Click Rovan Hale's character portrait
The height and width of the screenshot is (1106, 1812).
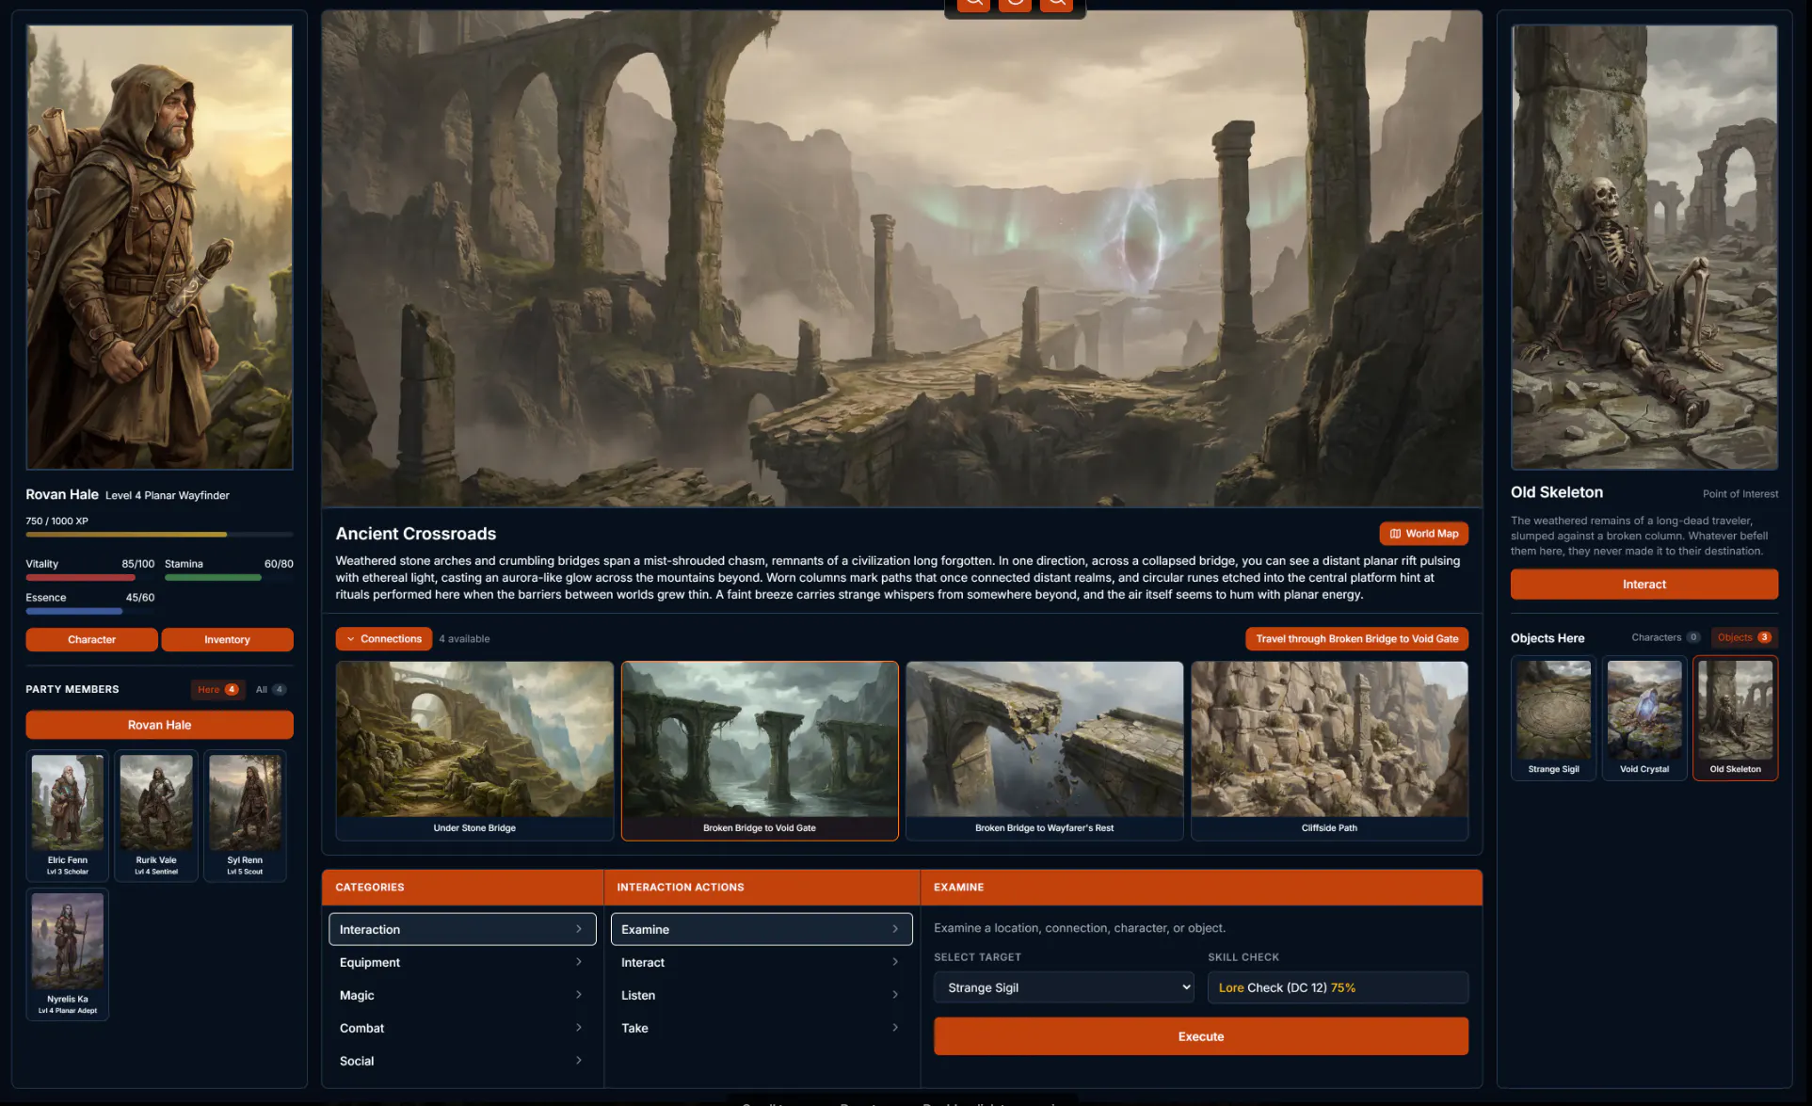click(159, 247)
